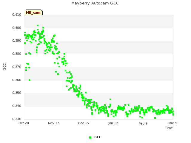The width and height of the screenshot is (191, 143).
Task: Click the vertical GCC axis title
Action: [x=4, y=67]
